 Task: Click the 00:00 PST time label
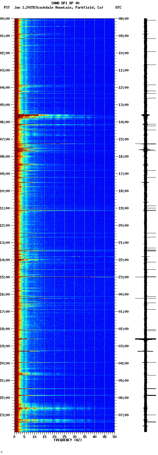pos(5,19)
